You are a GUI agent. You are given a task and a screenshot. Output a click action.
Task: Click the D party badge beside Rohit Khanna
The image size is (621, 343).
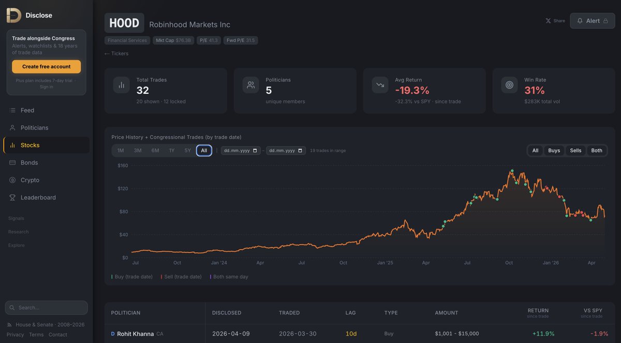113,334
